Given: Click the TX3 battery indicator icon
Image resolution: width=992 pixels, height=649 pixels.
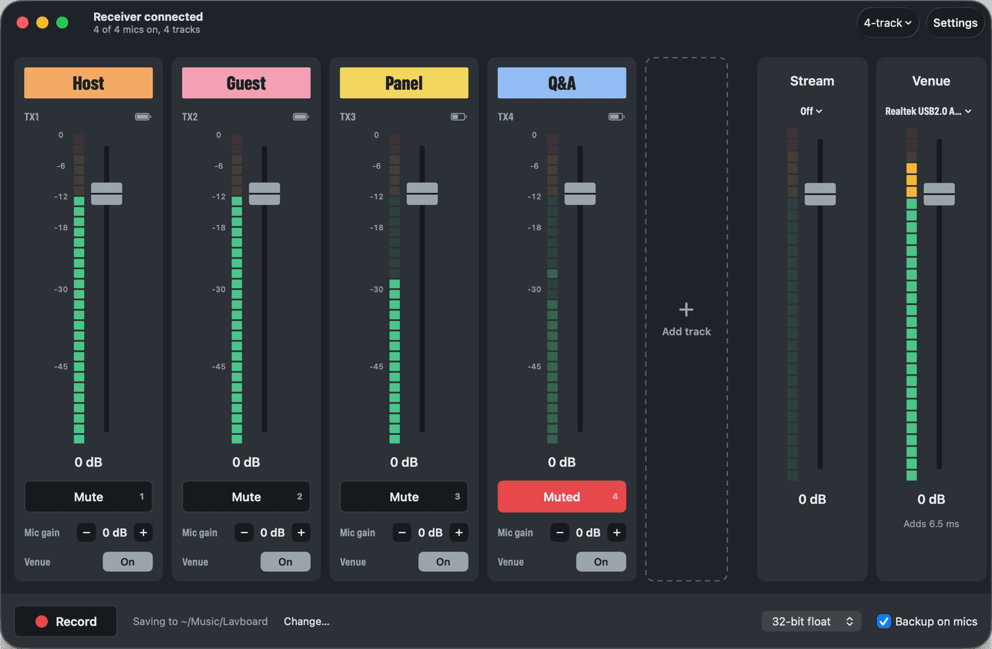Looking at the screenshot, I should tap(458, 117).
